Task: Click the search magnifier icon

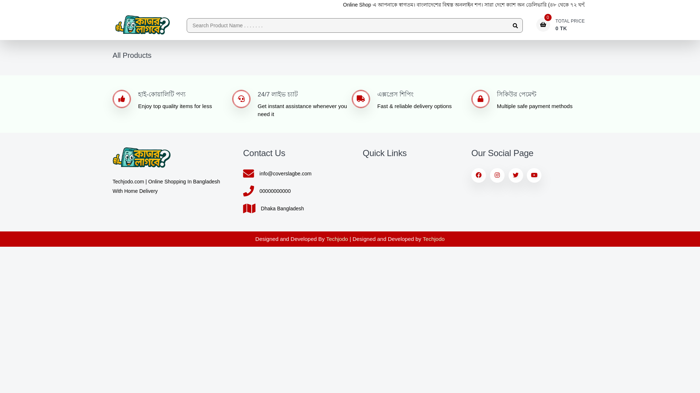Action: point(515,25)
